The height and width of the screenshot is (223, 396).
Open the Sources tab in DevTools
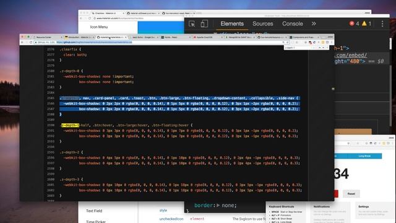point(262,24)
